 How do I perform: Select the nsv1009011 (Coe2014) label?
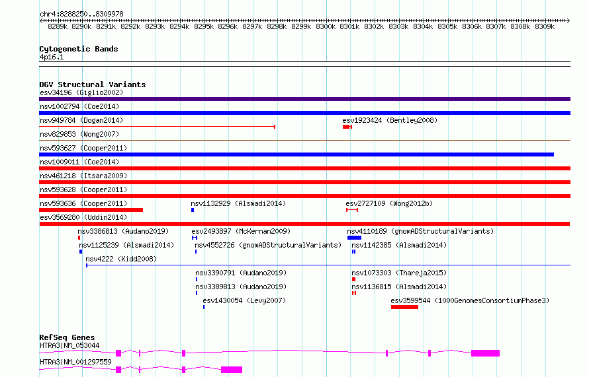[79, 162]
